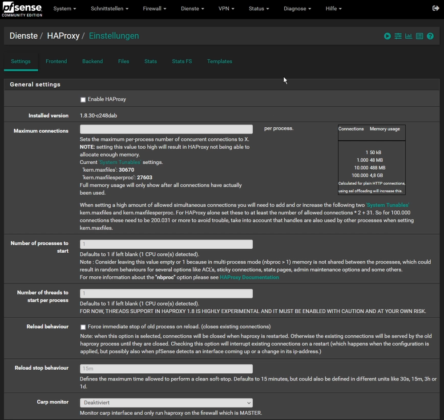Open 'System Tunables' link near Current settings
Viewport: 444px width, 420px height.
point(120,162)
